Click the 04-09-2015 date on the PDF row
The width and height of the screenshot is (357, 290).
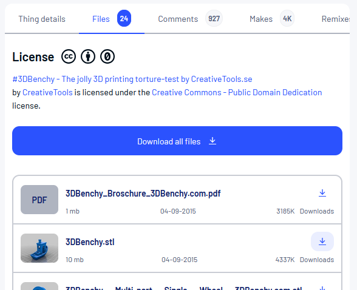pos(178,211)
